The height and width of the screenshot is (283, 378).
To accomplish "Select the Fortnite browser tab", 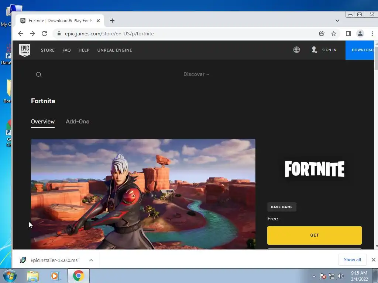I will pyautogui.click(x=59, y=21).
